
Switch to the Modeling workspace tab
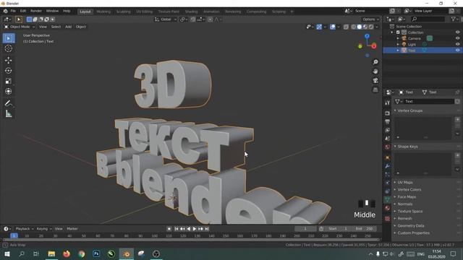tap(103, 12)
